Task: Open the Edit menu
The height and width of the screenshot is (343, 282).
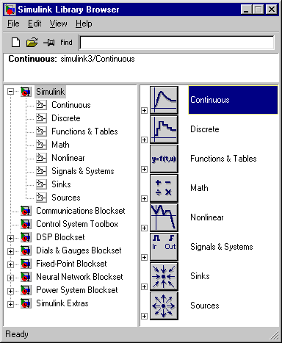Action: pos(35,24)
